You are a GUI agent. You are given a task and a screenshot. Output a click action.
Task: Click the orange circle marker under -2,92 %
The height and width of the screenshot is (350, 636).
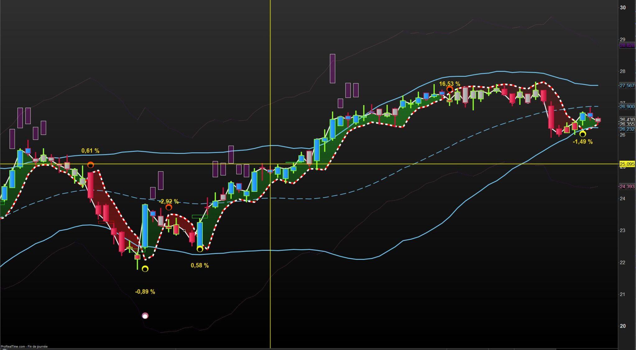tap(169, 207)
